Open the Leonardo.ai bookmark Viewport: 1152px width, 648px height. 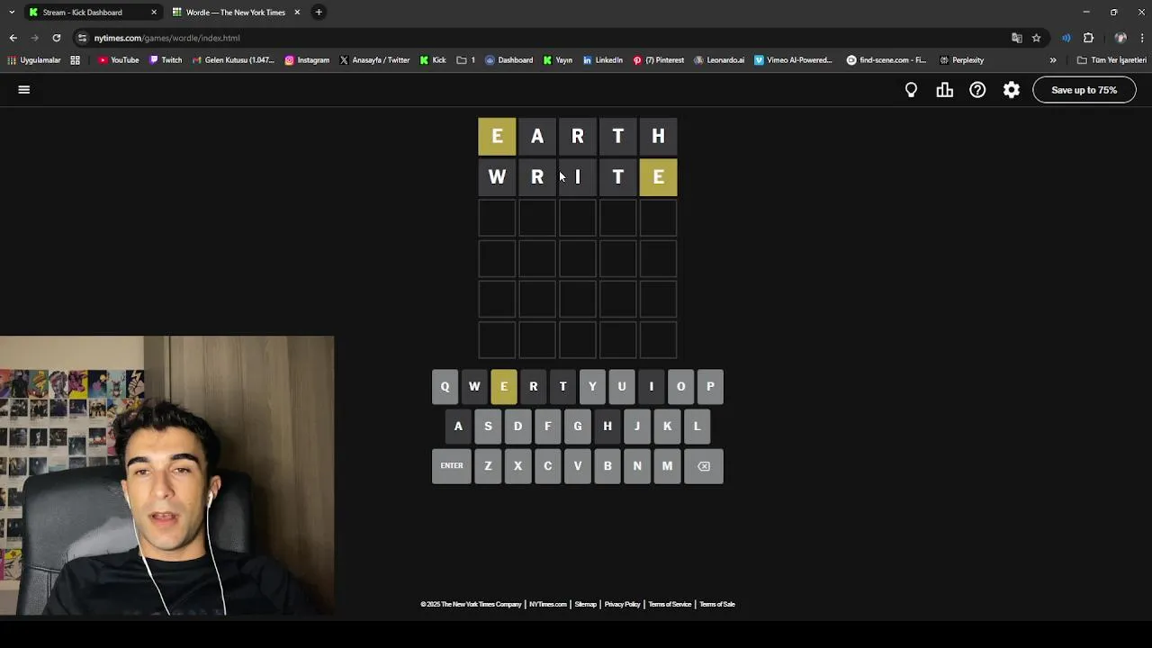(x=719, y=60)
